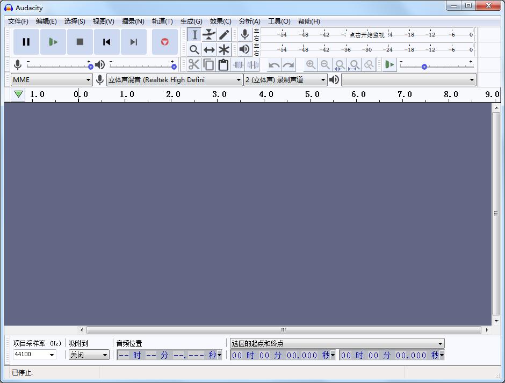The image size is (505, 383).
Task: Click the Undo arrow icon
Action: click(x=273, y=64)
